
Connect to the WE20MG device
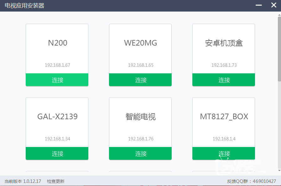(x=140, y=80)
